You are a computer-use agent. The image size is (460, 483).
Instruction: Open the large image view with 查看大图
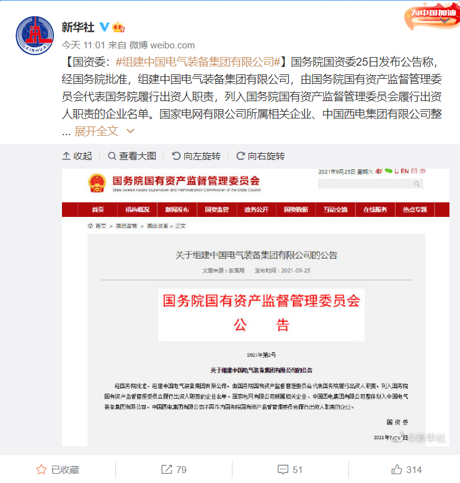coord(132,156)
